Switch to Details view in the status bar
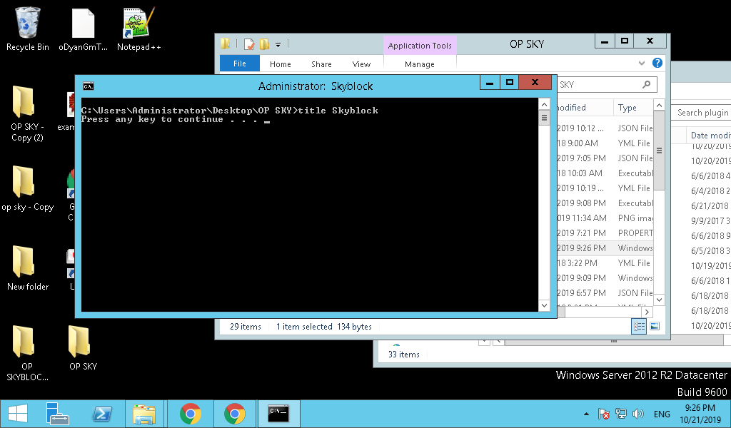Image resolution: width=731 pixels, height=428 pixels. (x=639, y=326)
